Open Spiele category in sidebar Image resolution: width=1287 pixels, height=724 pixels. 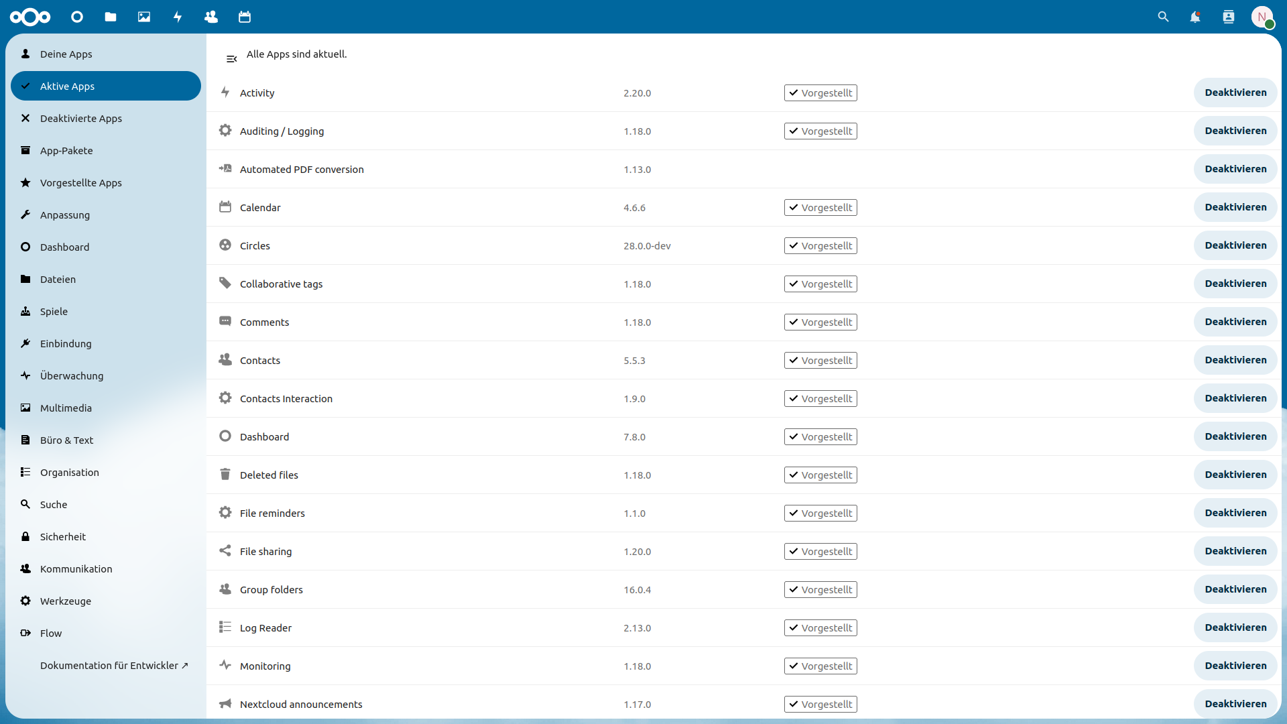pyautogui.click(x=106, y=311)
